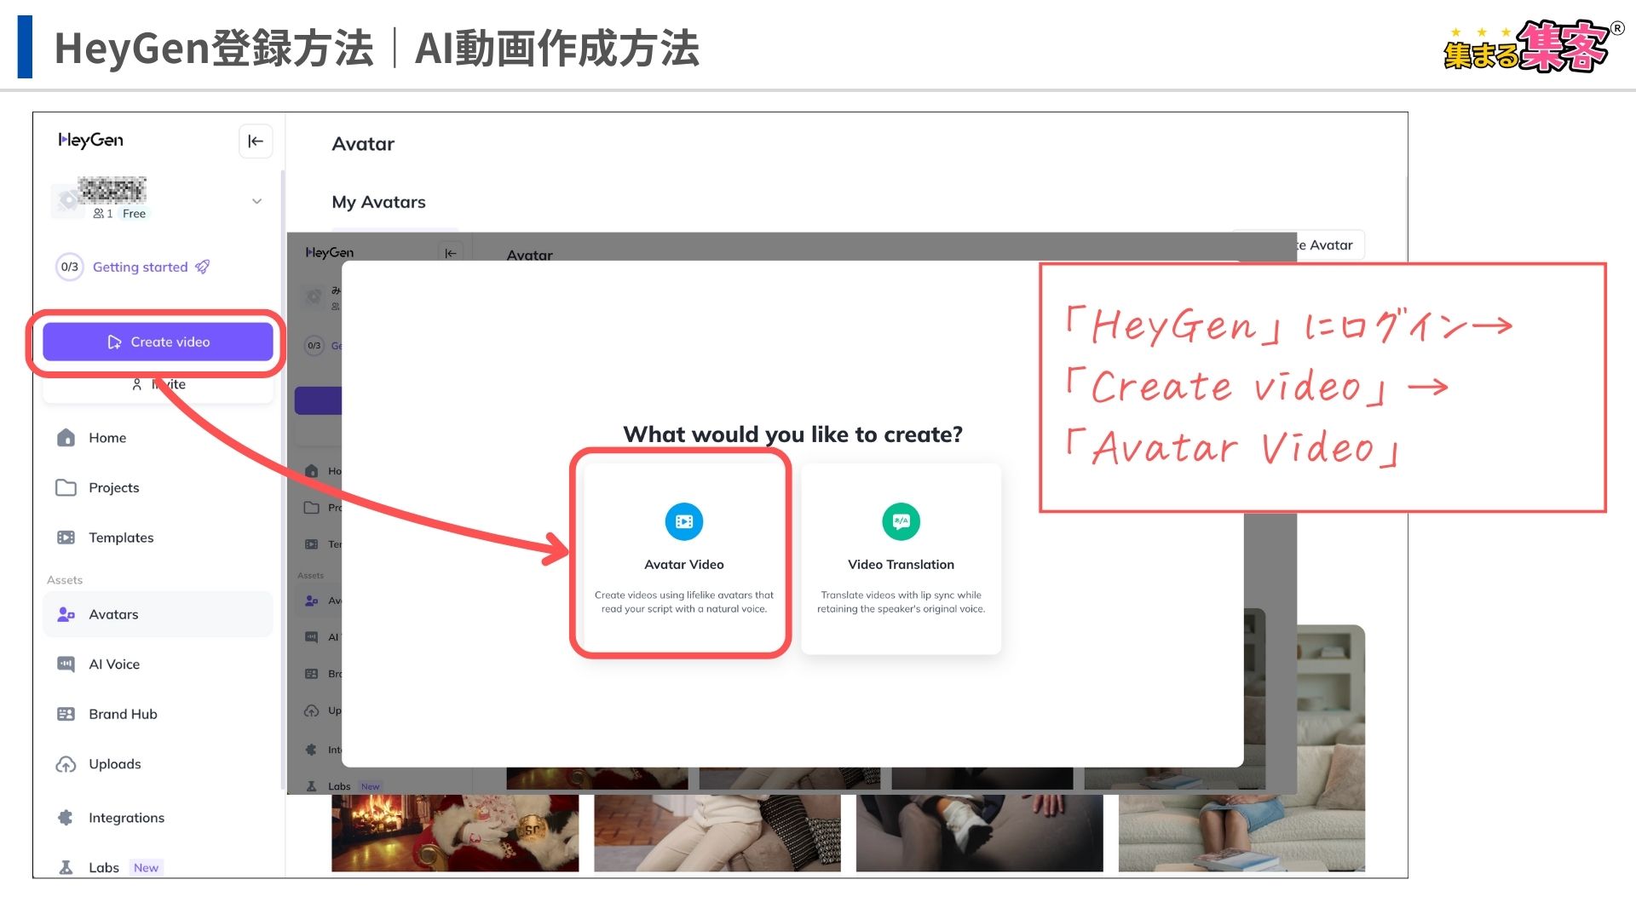Select the thumbnail with denim skirt and books
The image size is (1636, 920).
pyautogui.click(x=1241, y=833)
